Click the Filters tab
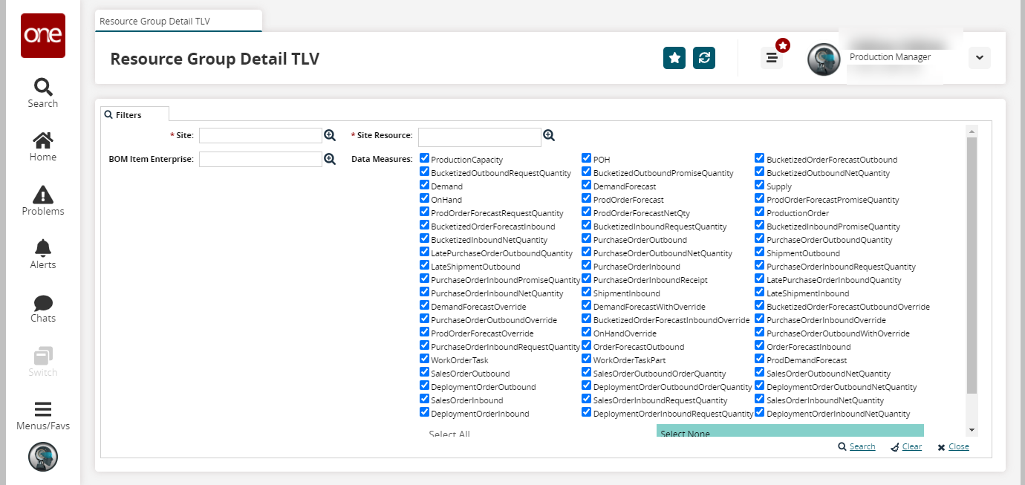The height and width of the screenshot is (485, 1025). click(128, 115)
